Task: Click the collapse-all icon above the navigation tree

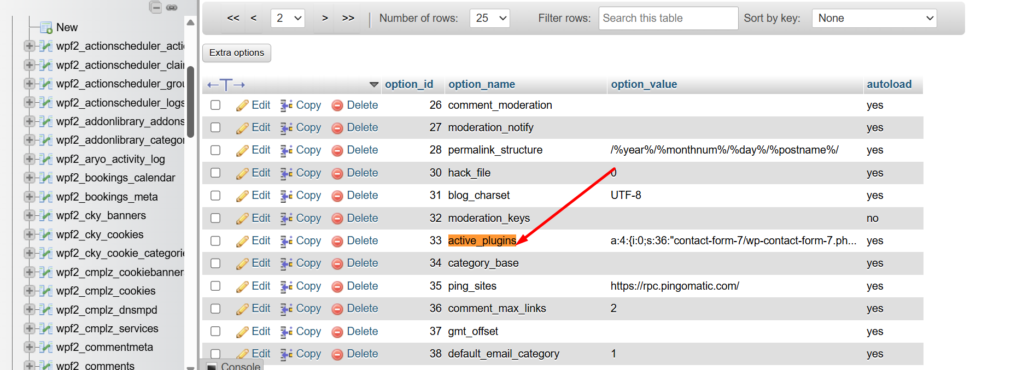Action: coord(156,7)
